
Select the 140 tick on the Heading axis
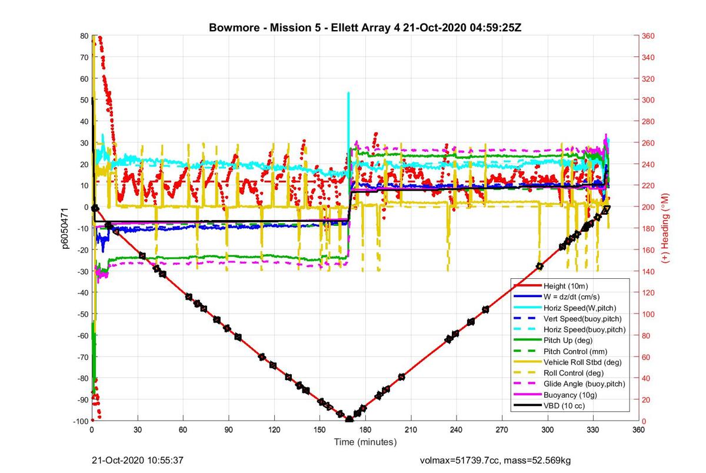point(648,271)
